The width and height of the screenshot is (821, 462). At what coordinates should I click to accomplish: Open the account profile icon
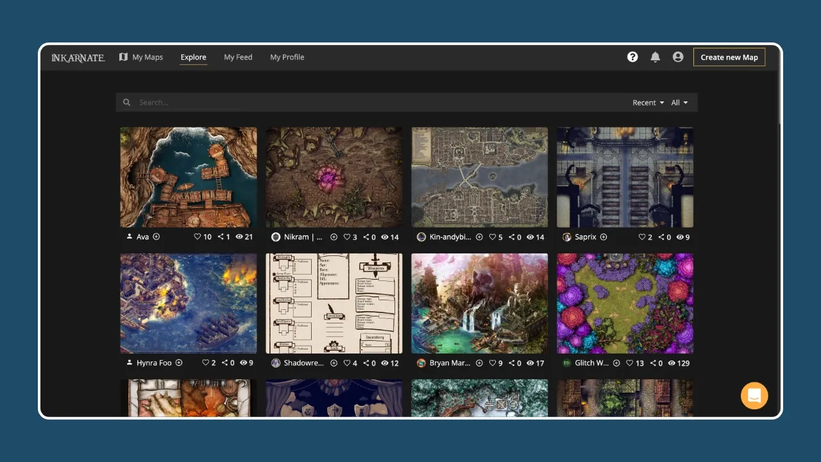coord(678,57)
